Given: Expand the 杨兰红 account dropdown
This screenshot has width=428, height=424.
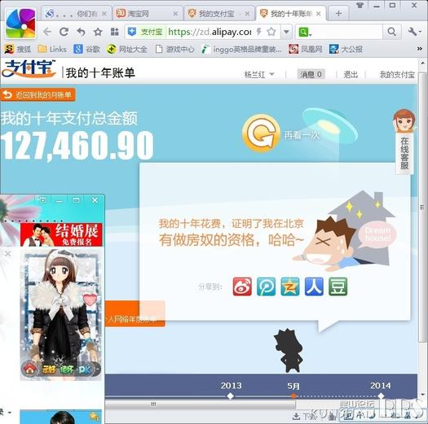Looking at the screenshot, I should 259,74.
